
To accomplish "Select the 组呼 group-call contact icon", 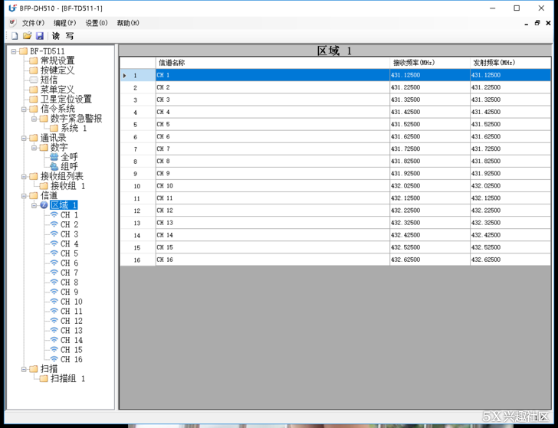I will click(54, 166).
